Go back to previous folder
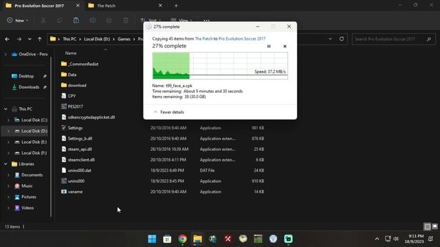This screenshot has height=247, width=440. [x=8, y=39]
